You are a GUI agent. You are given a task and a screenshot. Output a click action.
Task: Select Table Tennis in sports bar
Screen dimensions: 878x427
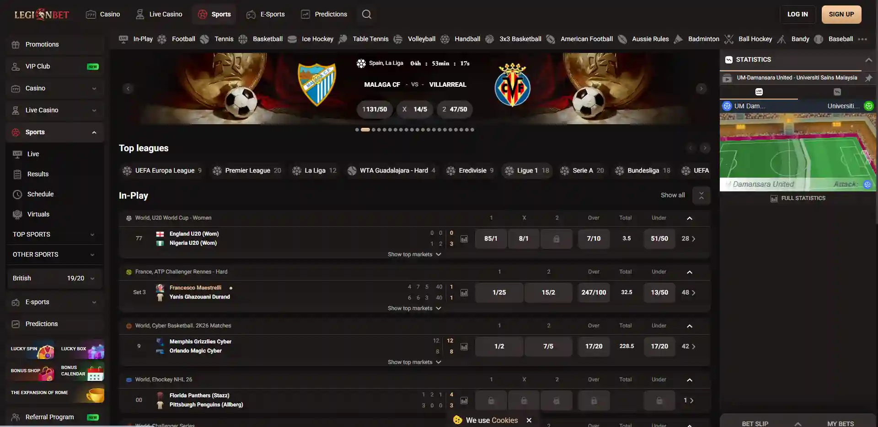tap(364, 39)
